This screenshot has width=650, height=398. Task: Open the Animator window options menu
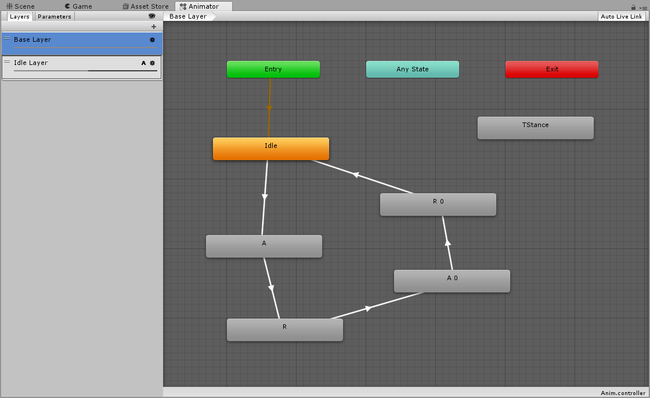(x=643, y=7)
